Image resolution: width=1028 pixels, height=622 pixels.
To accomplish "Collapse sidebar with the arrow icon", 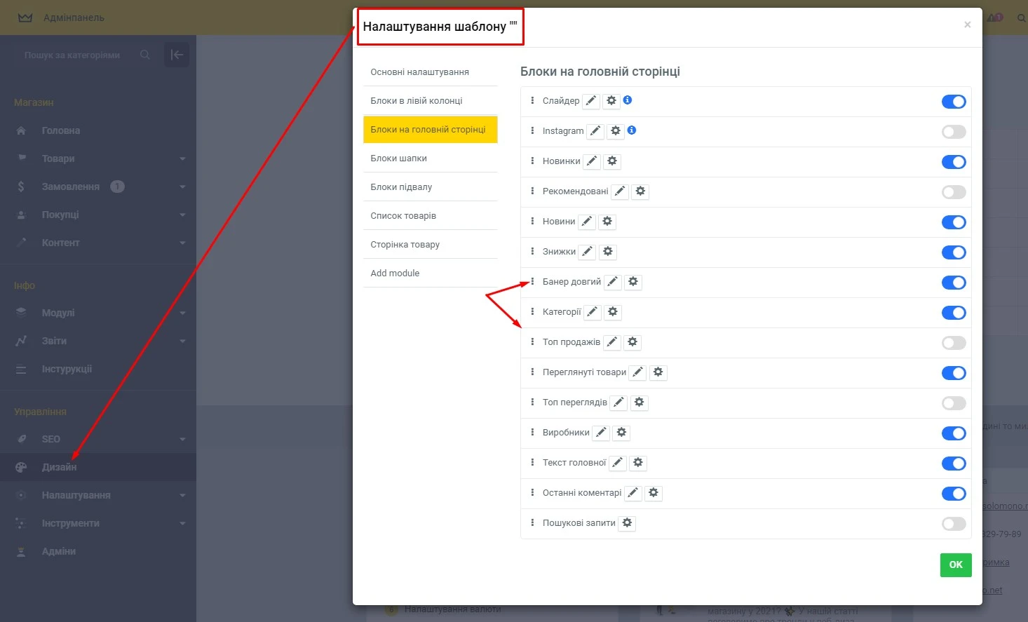I will 177,55.
